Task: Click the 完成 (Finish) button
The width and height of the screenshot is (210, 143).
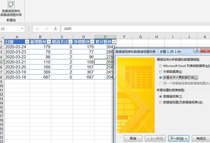Action: (201, 138)
